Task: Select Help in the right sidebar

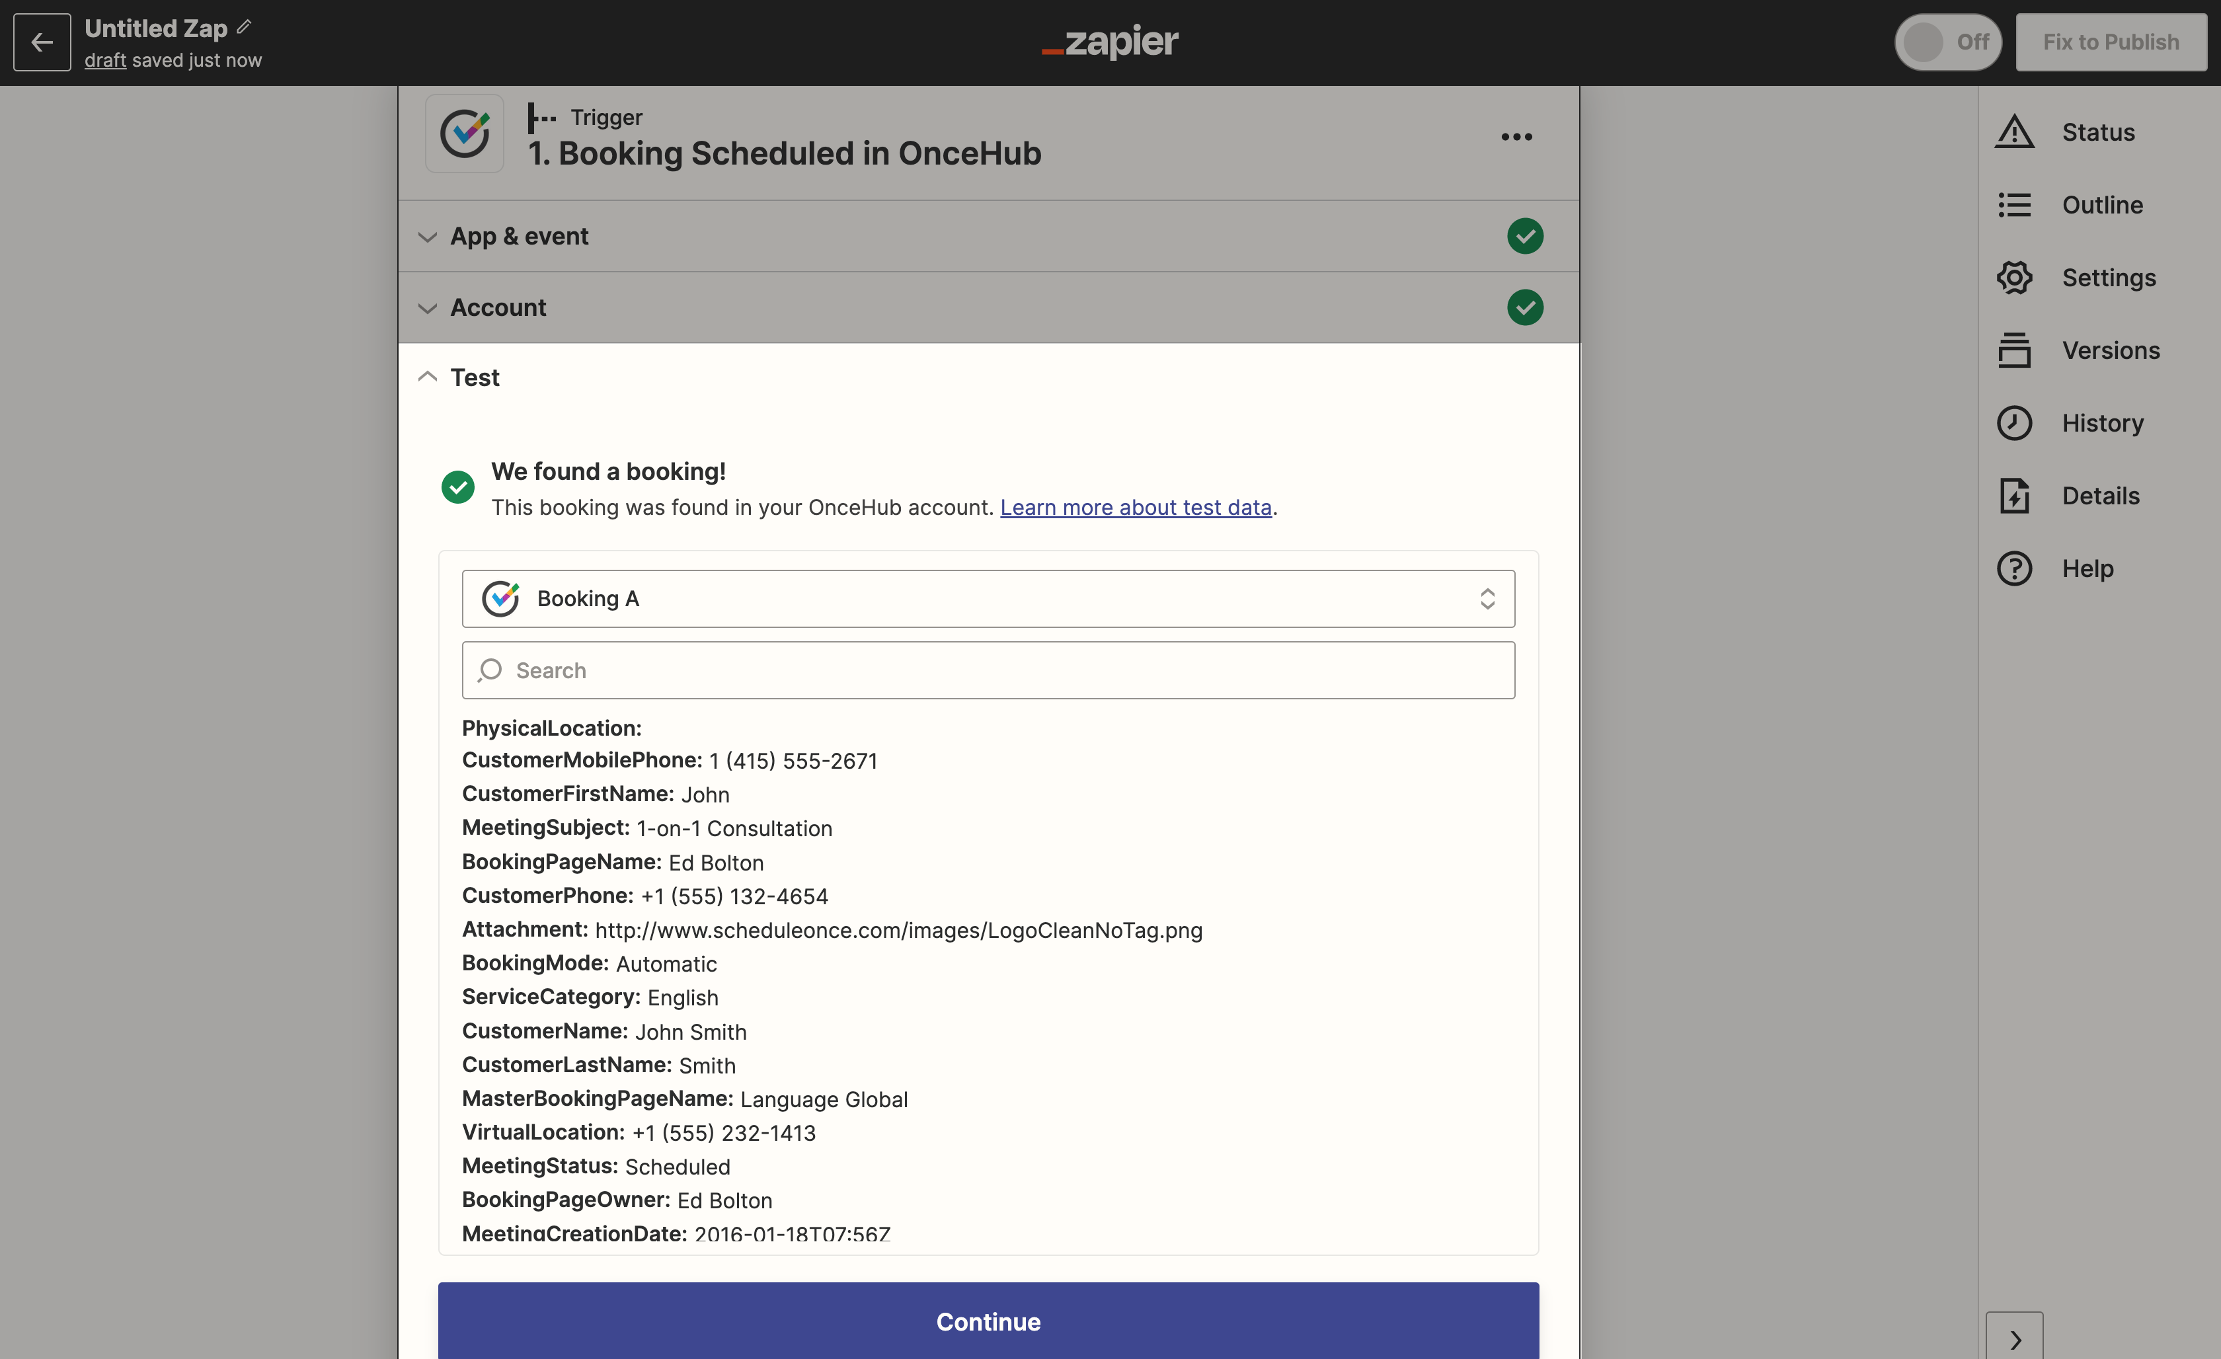Action: click(x=2087, y=568)
